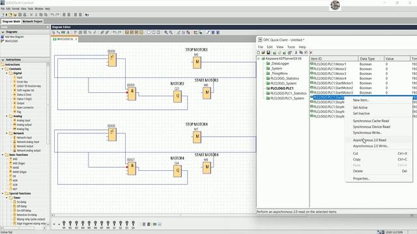Collapse the Network folder node
Screen dimensions: 417x234
pyautogui.click(x=7, y=133)
